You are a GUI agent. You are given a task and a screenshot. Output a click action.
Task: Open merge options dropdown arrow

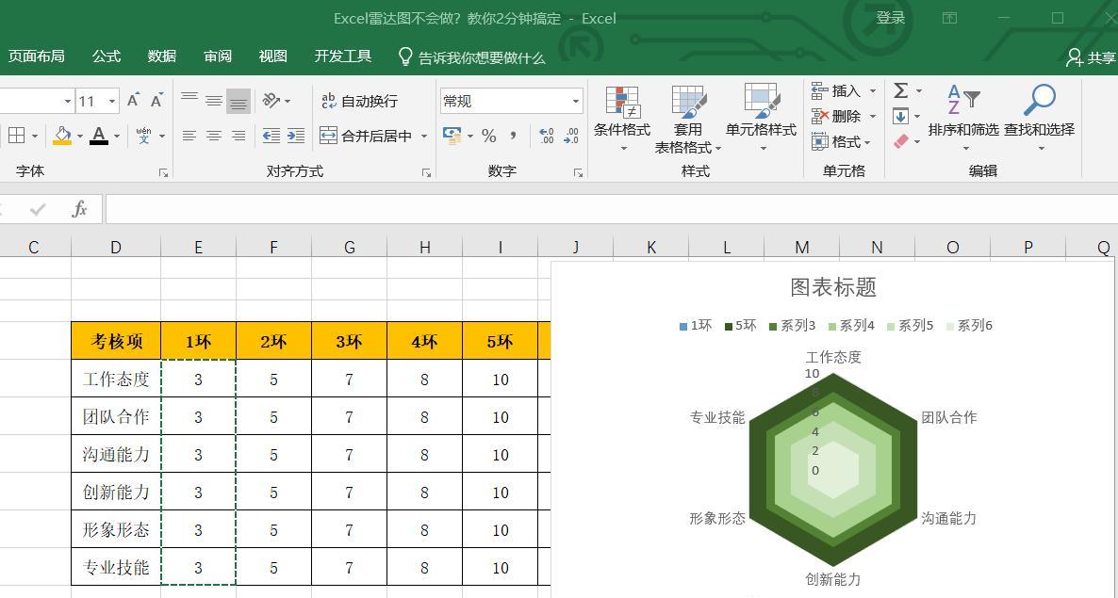(424, 136)
